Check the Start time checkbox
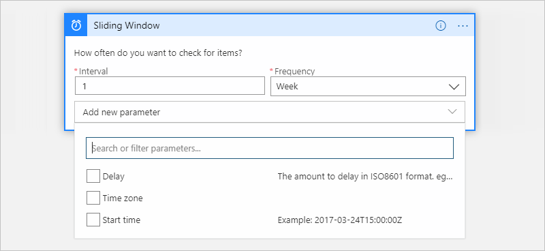Screen dimensions: 545x251 (93, 220)
